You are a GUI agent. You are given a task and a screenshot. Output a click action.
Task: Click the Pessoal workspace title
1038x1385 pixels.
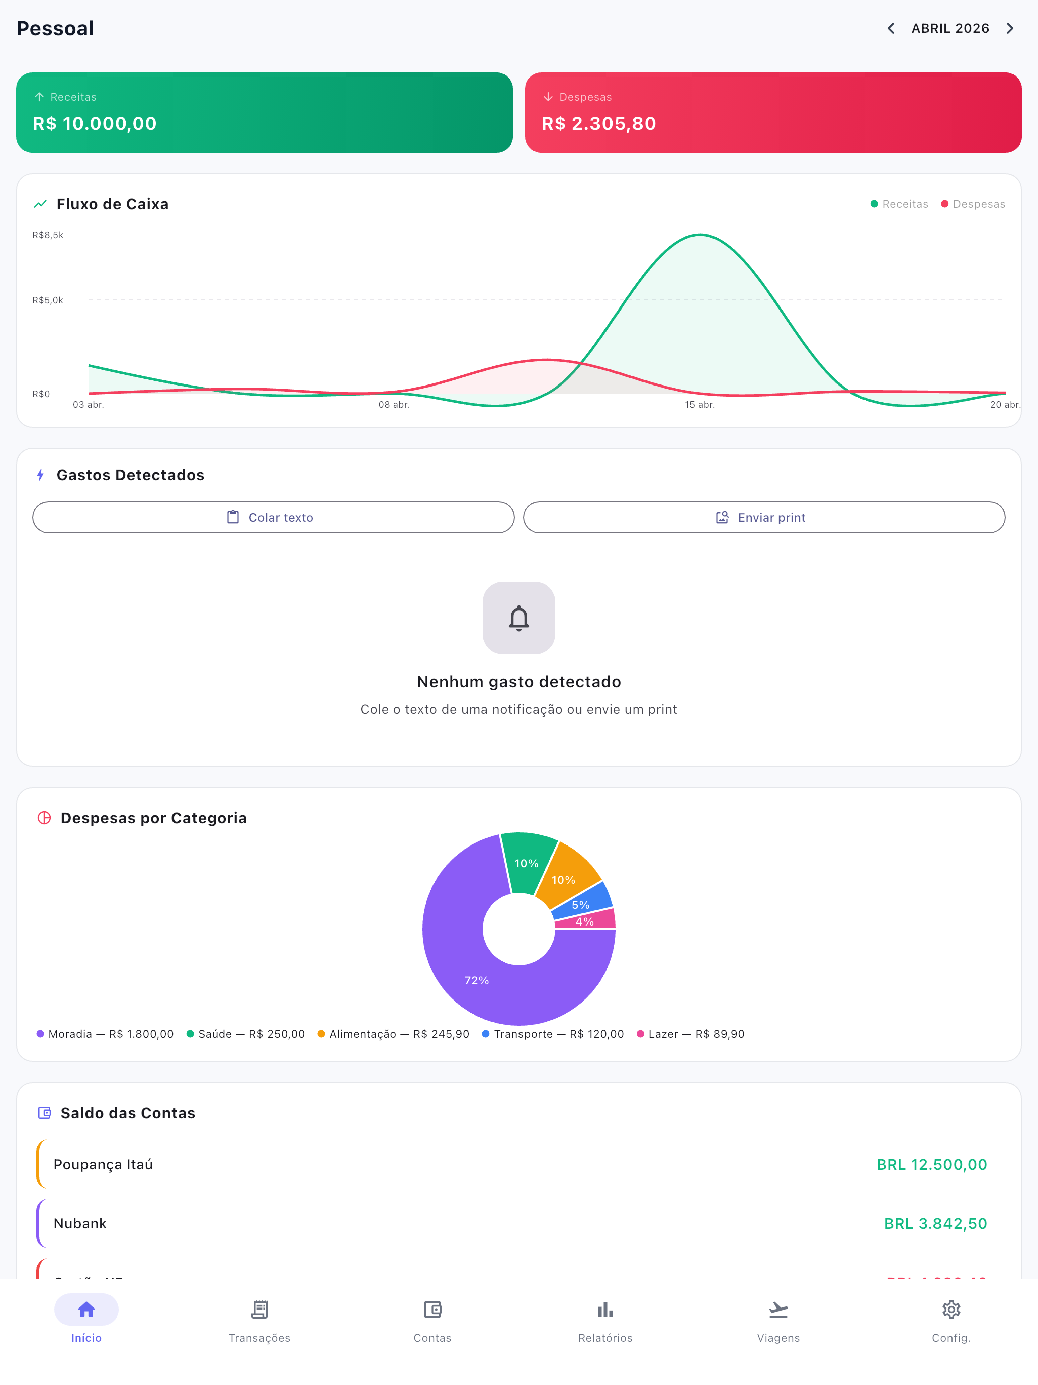[x=55, y=28]
